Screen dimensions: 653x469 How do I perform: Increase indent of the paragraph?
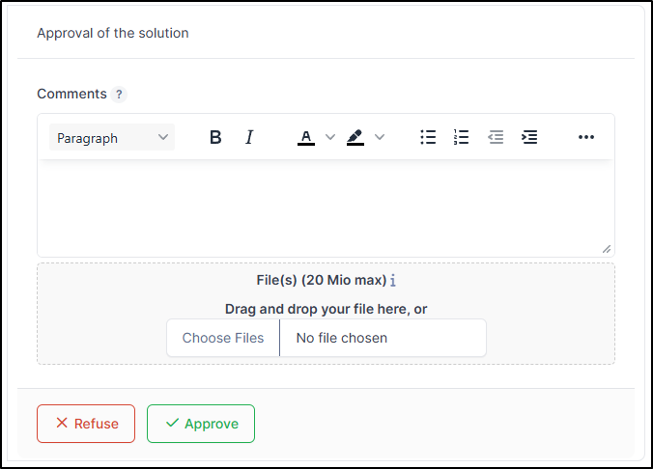(x=529, y=138)
